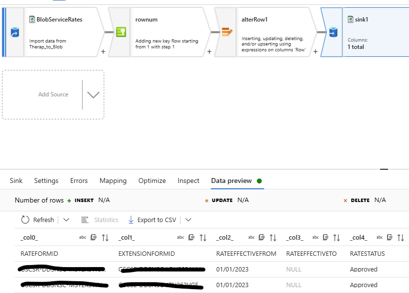
Task: Click the Refresh button
Action: (x=38, y=220)
